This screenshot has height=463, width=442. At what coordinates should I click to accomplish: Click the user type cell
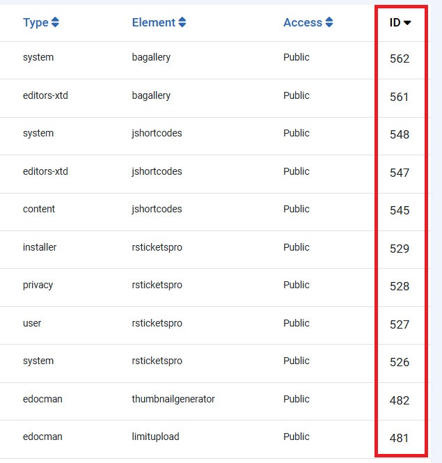click(x=32, y=323)
